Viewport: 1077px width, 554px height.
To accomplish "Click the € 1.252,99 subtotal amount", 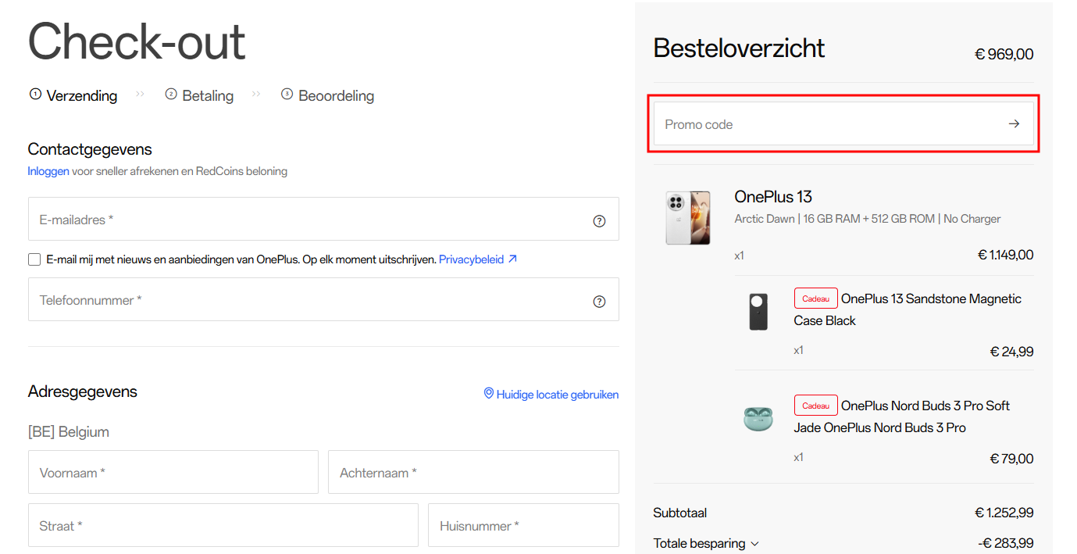I will tap(1004, 513).
